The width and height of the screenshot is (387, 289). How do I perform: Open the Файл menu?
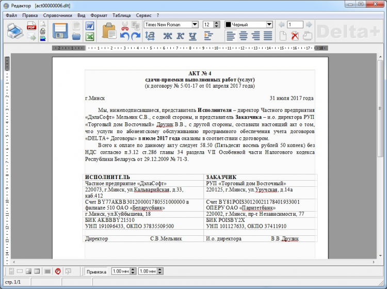11,15
